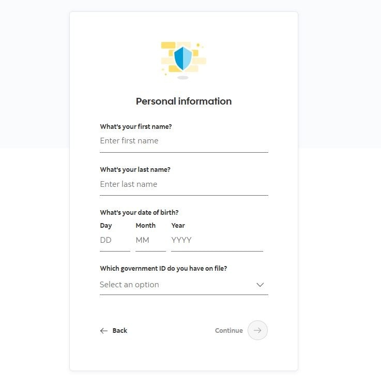Click the 'Personal information' heading
The width and height of the screenshot is (381, 382).
pos(184,101)
